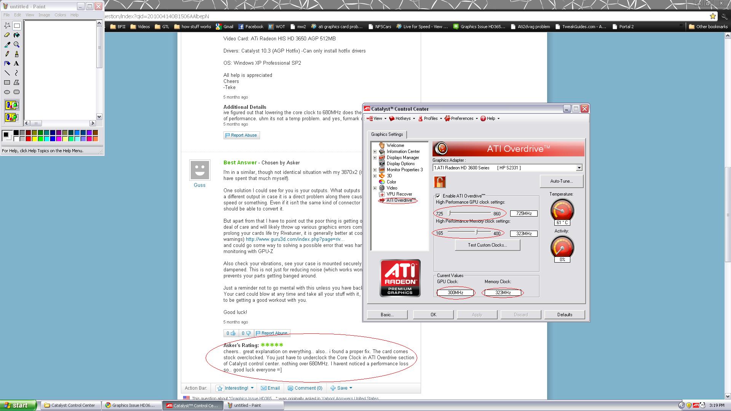Viewport: 731px width, 411px height.
Task: Choose the Pencil tool
Action: (x=7, y=54)
